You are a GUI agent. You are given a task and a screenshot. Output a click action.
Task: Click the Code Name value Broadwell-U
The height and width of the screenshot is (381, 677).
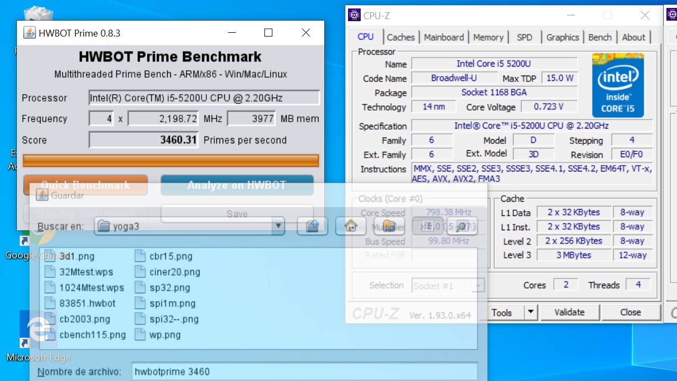[454, 78]
